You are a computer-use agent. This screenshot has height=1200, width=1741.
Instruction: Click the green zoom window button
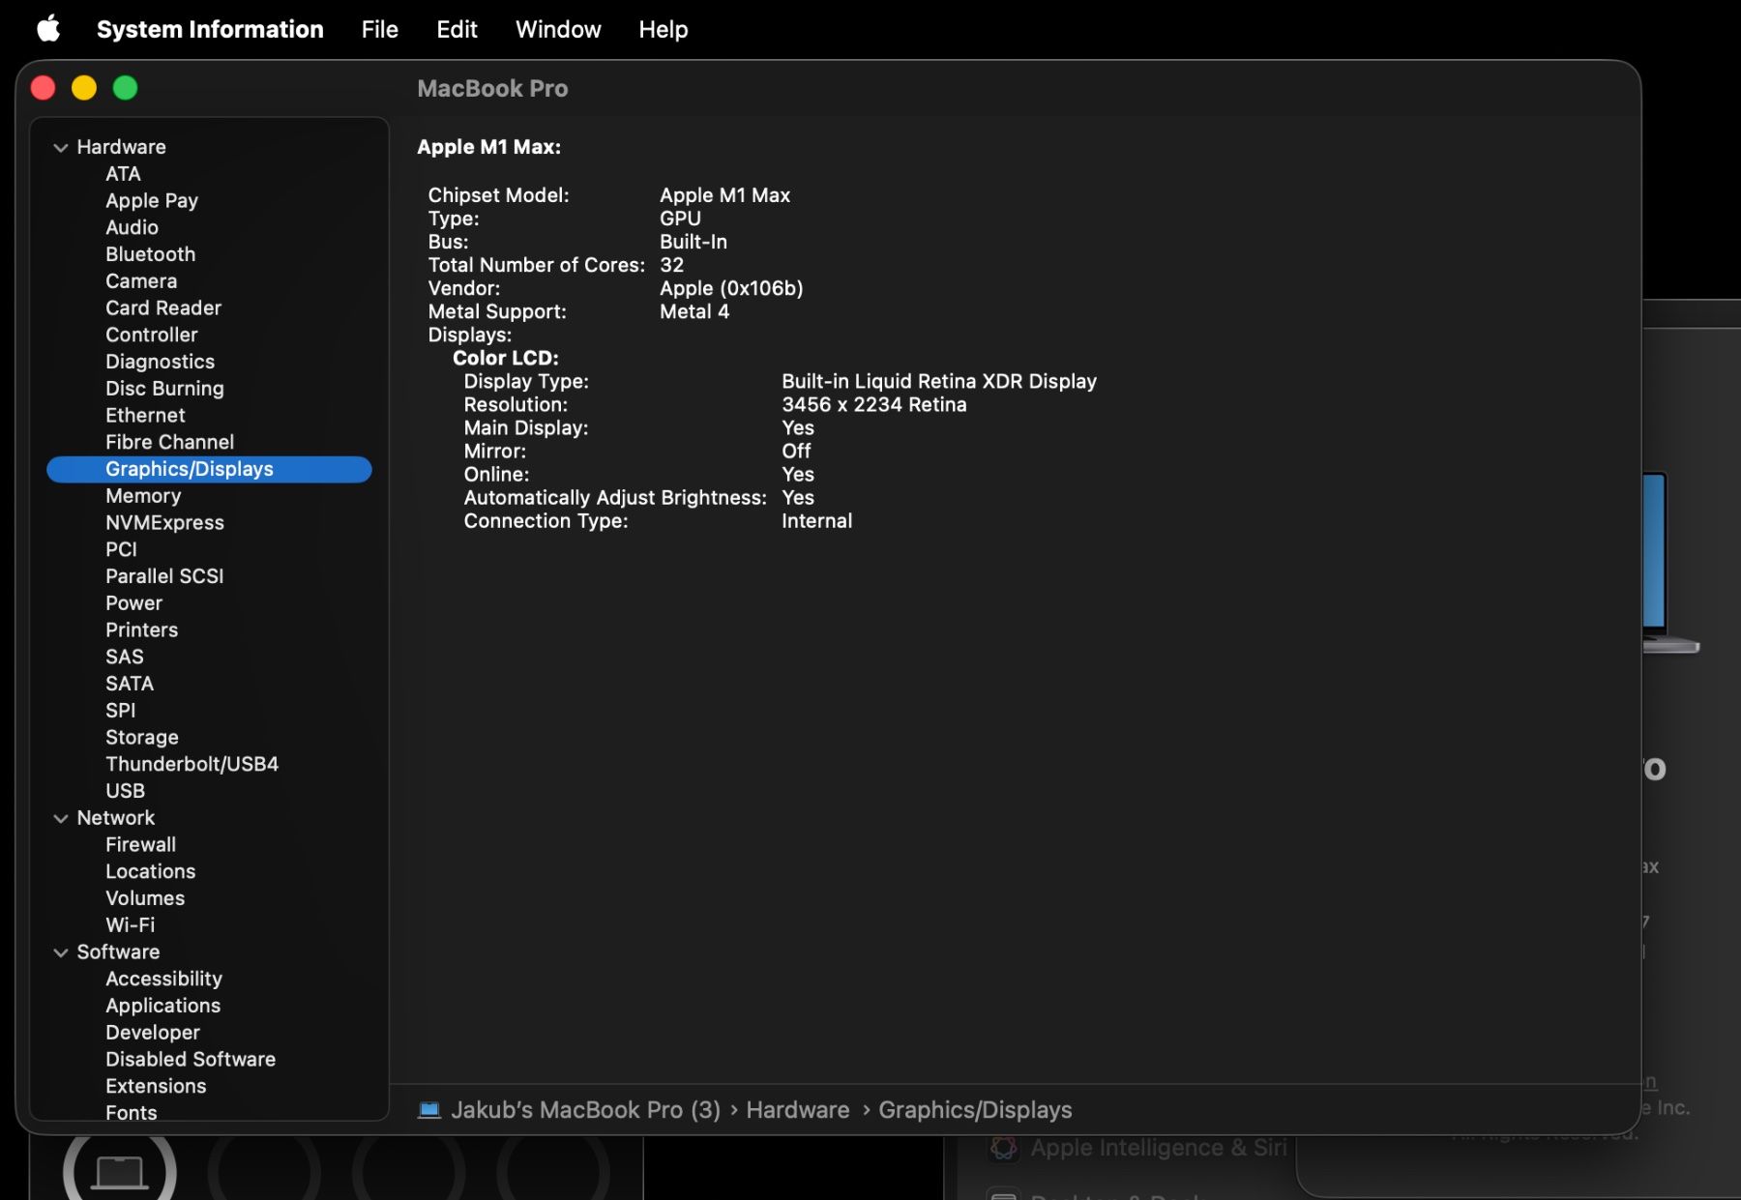click(125, 88)
